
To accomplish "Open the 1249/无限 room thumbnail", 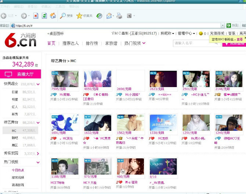I will click(x=229, y=123).
